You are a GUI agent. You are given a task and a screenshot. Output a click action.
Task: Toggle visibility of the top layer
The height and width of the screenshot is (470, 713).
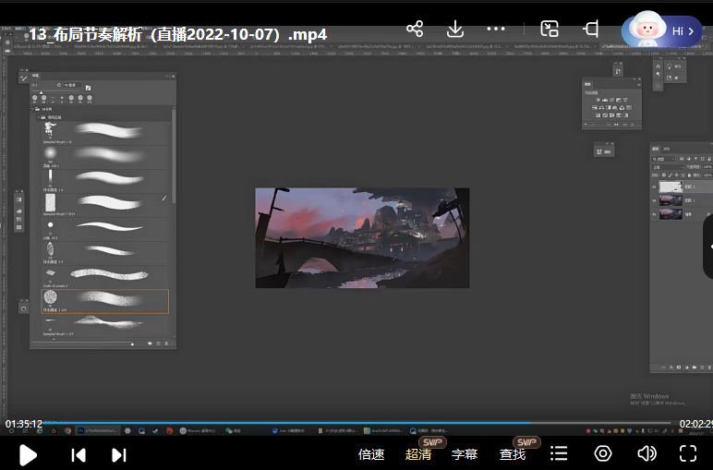pos(655,187)
